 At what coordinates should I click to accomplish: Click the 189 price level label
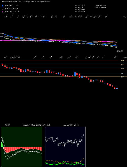122,61
